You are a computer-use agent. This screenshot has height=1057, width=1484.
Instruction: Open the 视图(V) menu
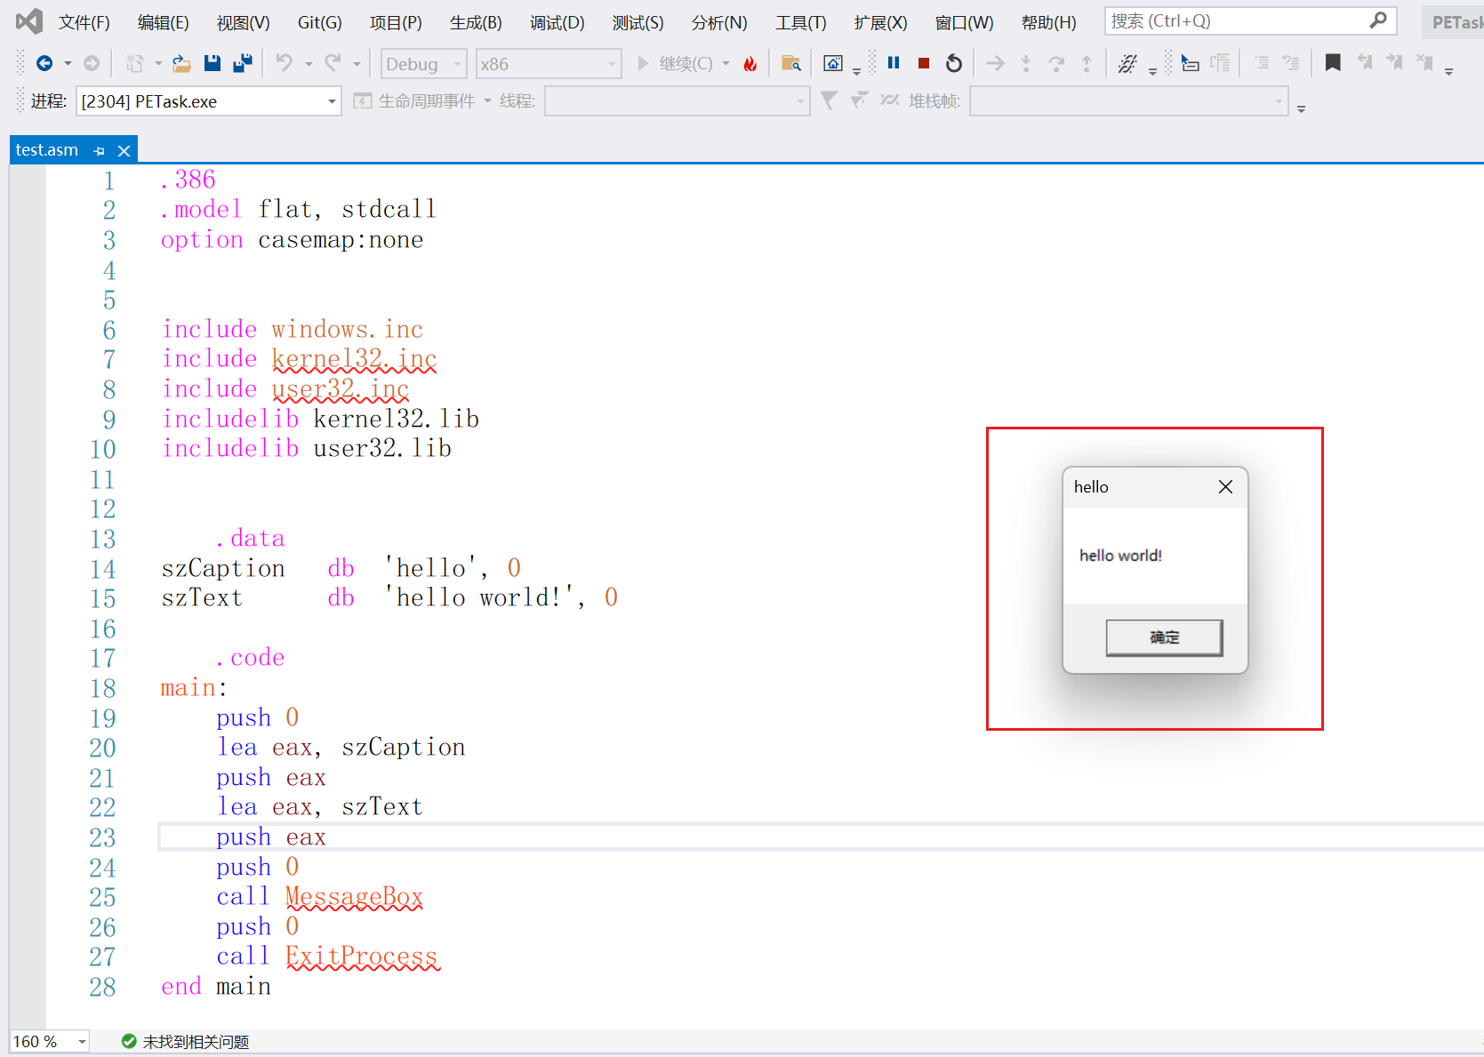tap(244, 22)
